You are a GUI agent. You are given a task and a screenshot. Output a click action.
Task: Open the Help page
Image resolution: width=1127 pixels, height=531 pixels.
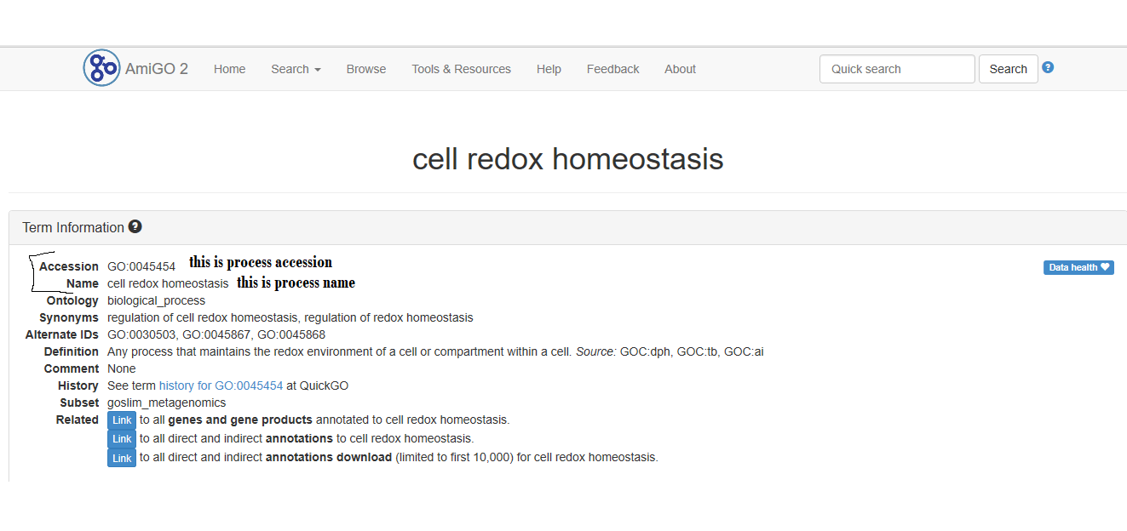pyautogui.click(x=549, y=69)
